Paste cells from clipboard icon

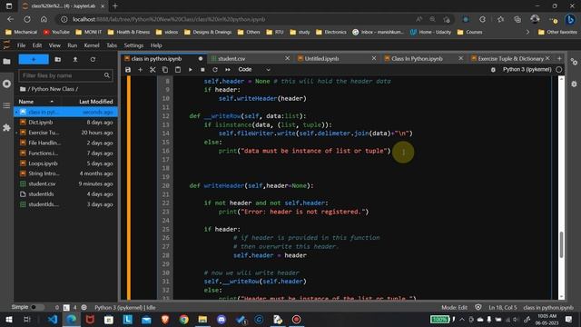(x=178, y=70)
